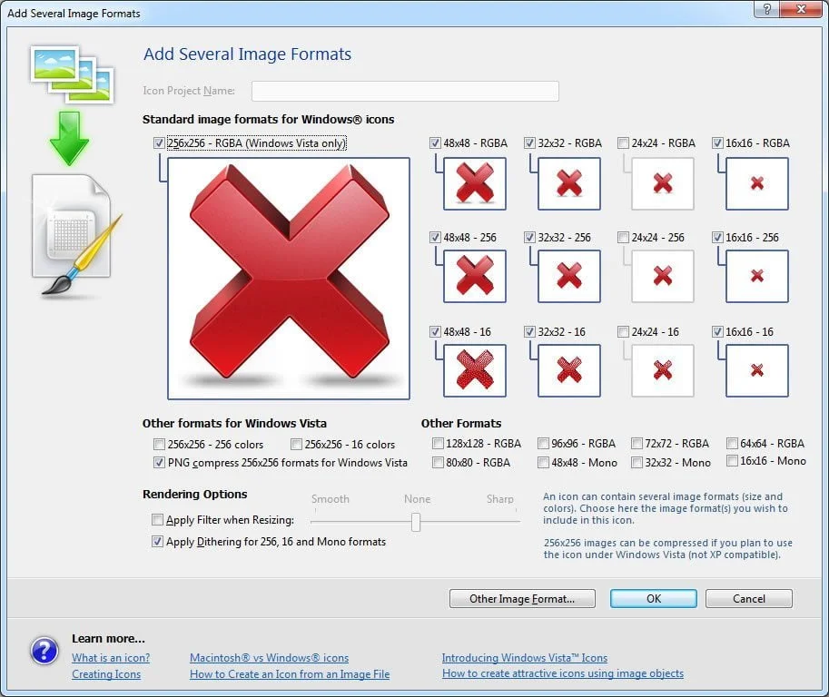Click the Smooth-to-Sharp filter slider handle
The image size is (829, 697).
416,522
